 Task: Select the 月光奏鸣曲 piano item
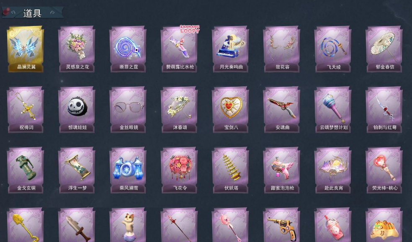click(230, 49)
